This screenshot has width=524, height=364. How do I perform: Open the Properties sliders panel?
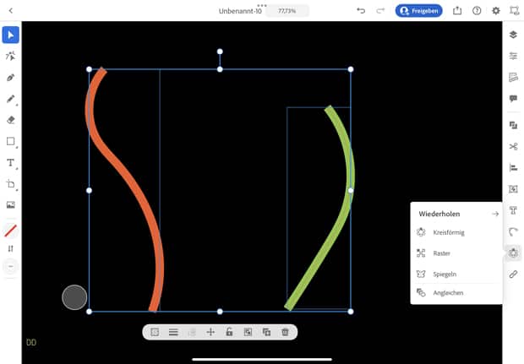tap(513, 56)
